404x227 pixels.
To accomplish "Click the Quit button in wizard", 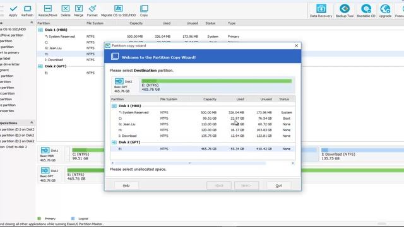I will (x=279, y=185).
